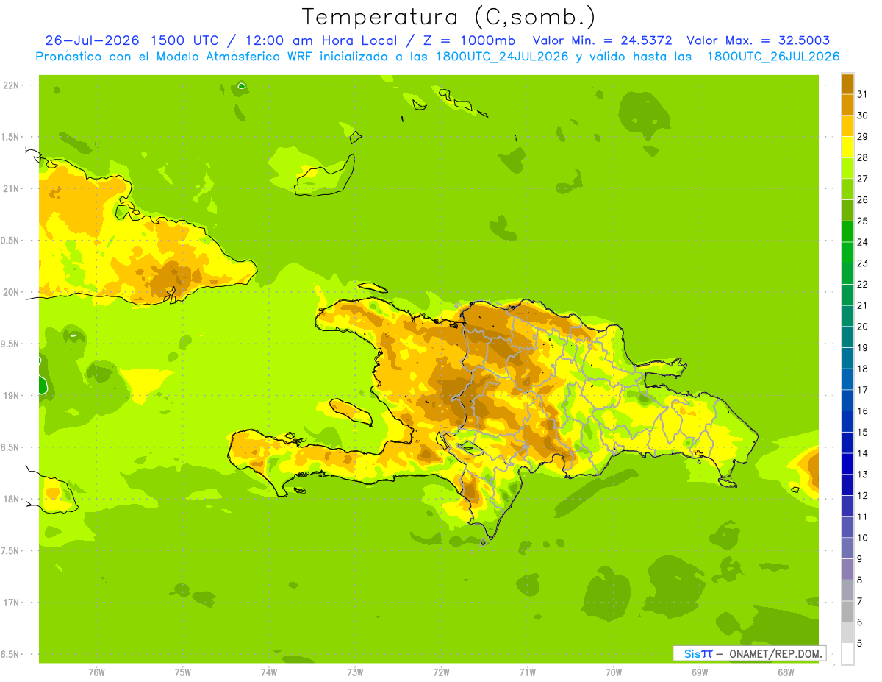Select the "73W" longitude axis label
The height and width of the screenshot is (682, 882).
[x=355, y=672]
